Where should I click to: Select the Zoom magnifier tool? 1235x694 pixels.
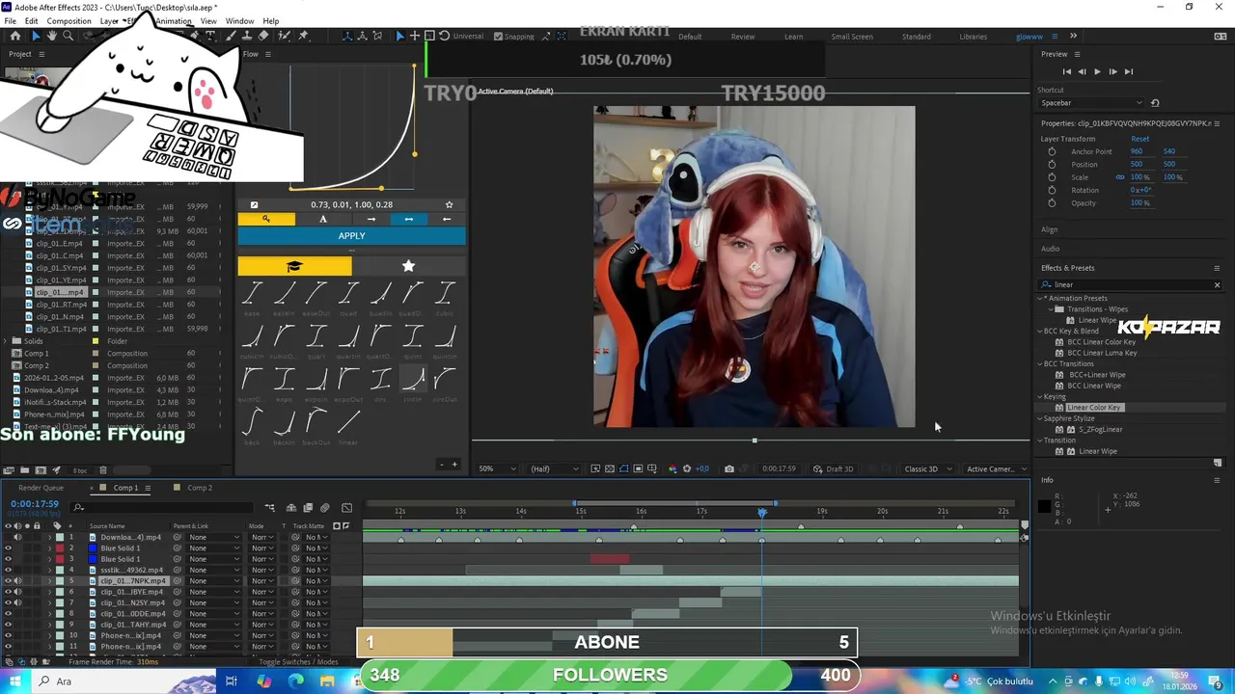68,36
